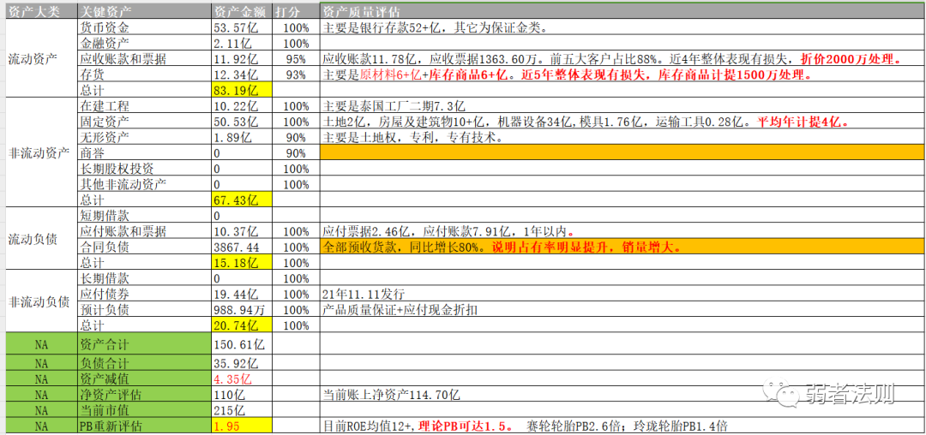The width and height of the screenshot is (926, 435).
Task: Click the 12.34亿 amount cell
Action: click(x=243, y=74)
